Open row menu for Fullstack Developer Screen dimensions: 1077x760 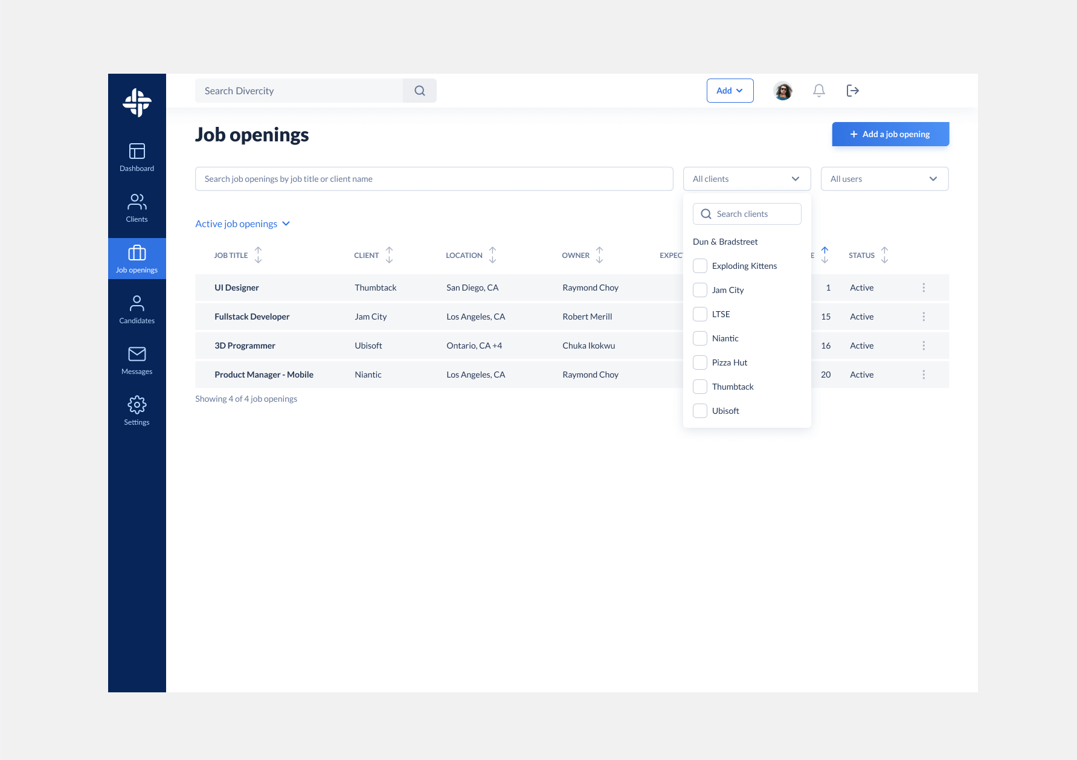pyautogui.click(x=924, y=317)
